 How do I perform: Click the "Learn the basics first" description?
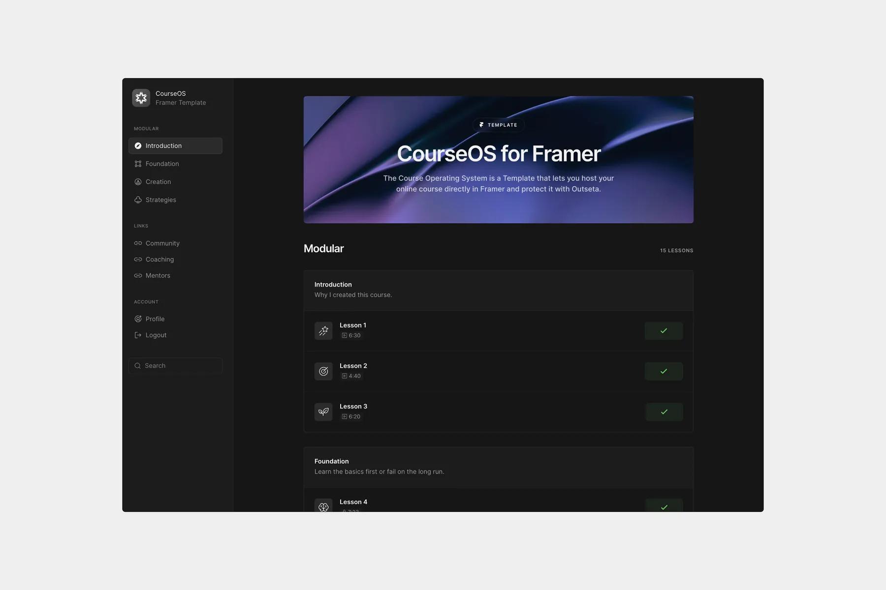coord(380,472)
